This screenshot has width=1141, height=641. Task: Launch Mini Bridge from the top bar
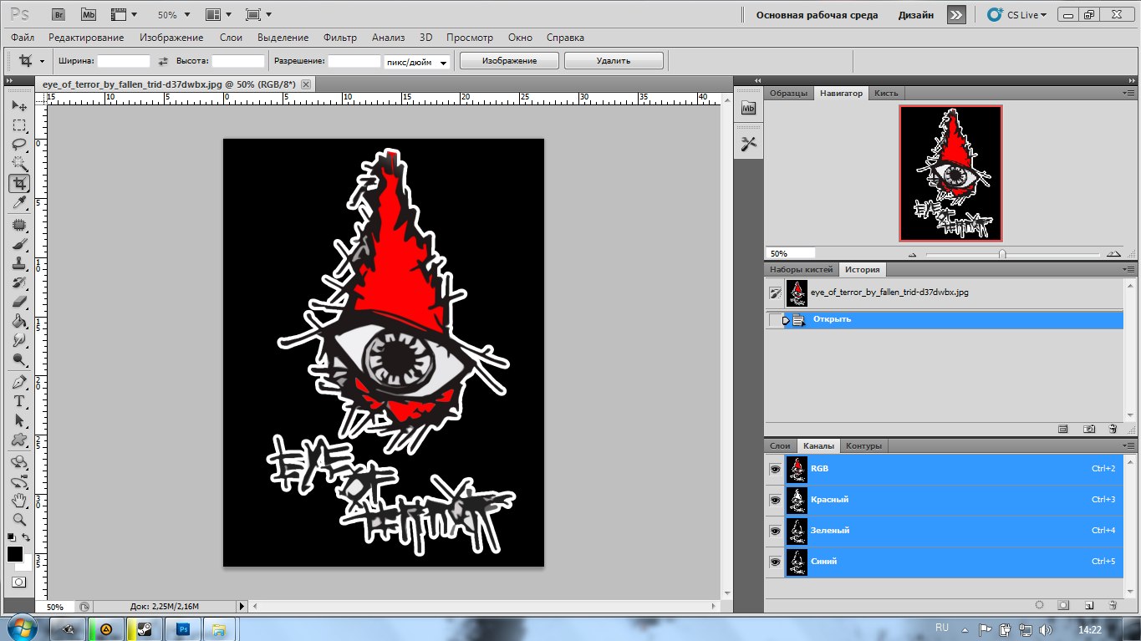[x=88, y=14]
